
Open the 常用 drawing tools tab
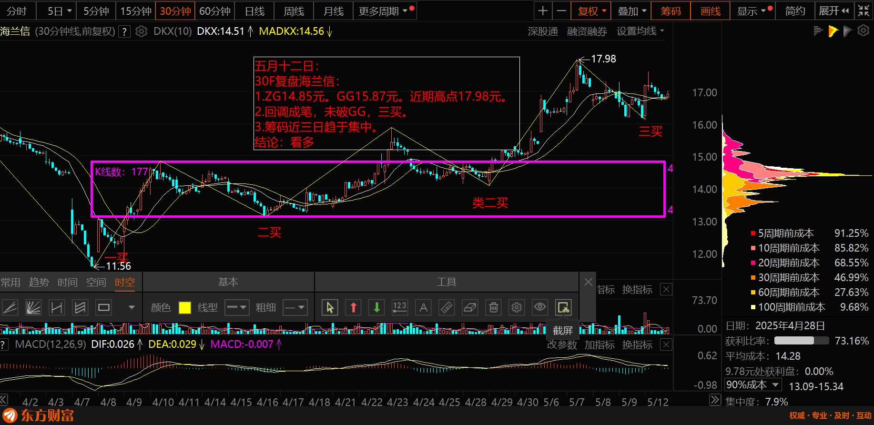(x=10, y=283)
